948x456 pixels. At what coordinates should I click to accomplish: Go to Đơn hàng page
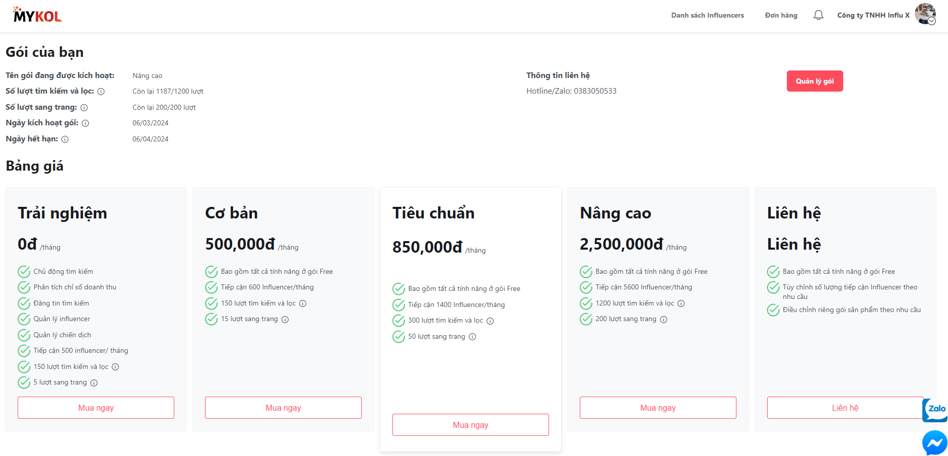[x=781, y=15]
